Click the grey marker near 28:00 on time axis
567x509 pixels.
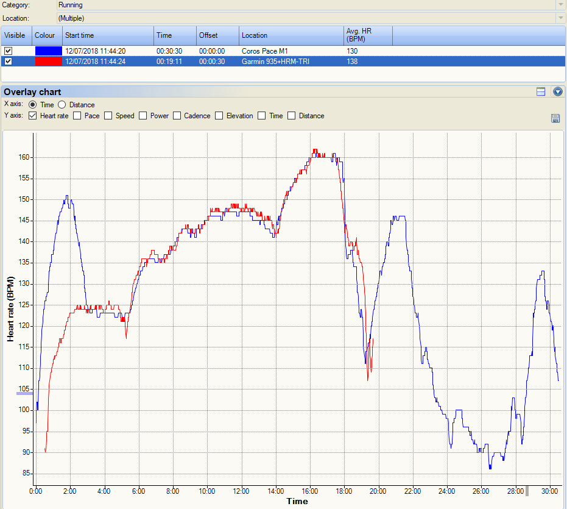[527, 491]
